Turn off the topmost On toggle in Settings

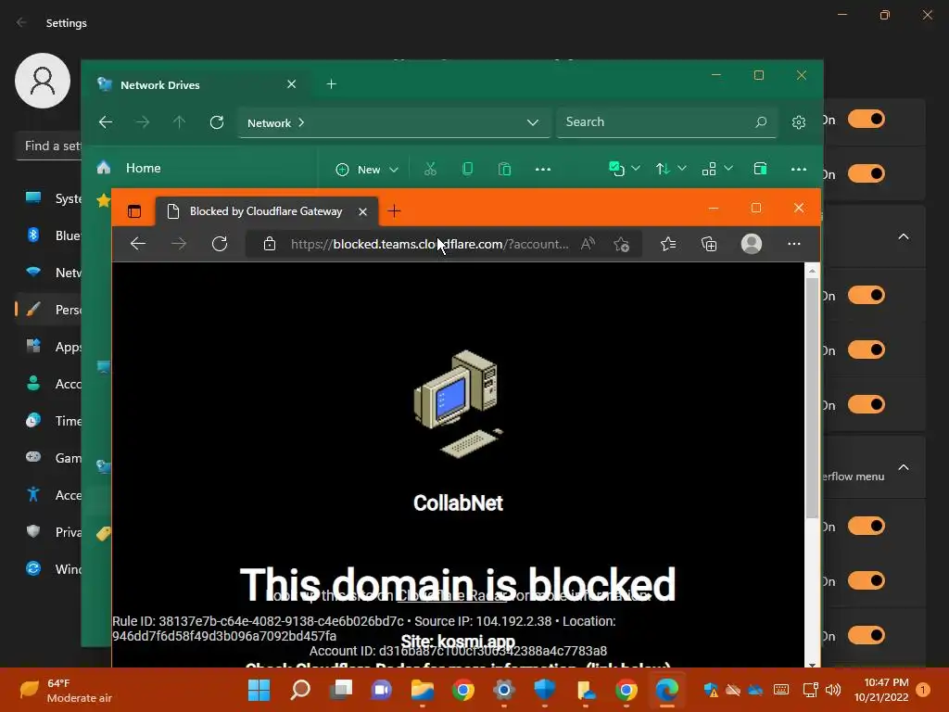867,120
